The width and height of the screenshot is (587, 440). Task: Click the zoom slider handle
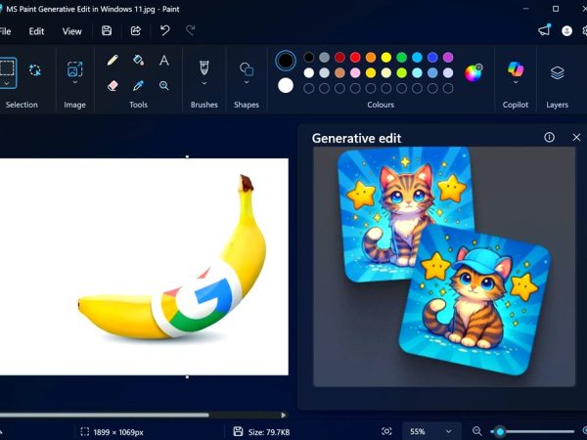point(499,431)
